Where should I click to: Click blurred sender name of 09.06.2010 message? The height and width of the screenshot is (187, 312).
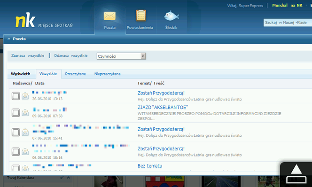tap(49, 109)
